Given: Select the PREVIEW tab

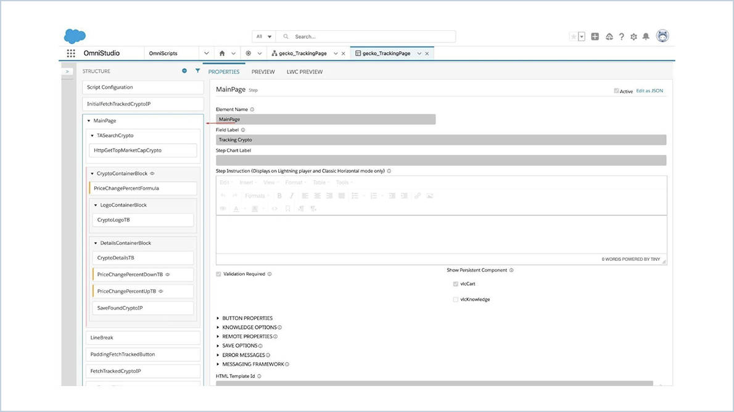Looking at the screenshot, I should [x=263, y=72].
